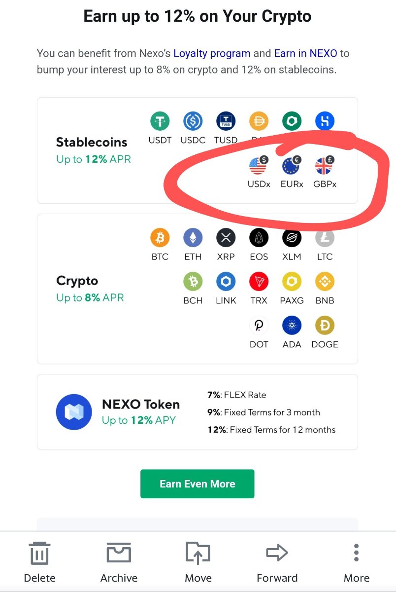Viewport: 396px width, 592px height.
Task: Tap the USDT Tether coin icon
Action: [x=160, y=121]
